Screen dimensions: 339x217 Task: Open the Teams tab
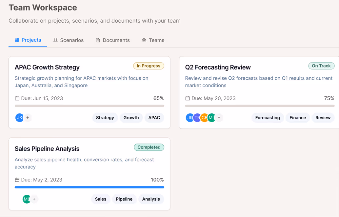[x=153, y=40]
